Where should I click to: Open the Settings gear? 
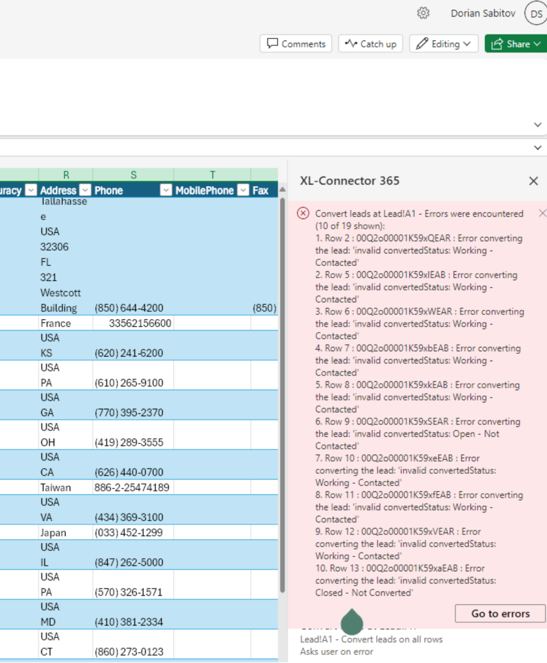(423, 13)
